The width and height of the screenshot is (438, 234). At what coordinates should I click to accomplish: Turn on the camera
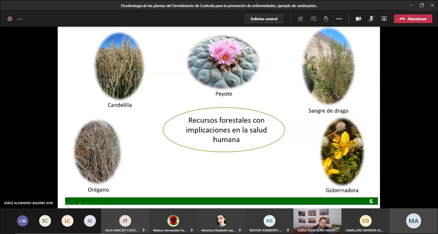click(358, 19)
